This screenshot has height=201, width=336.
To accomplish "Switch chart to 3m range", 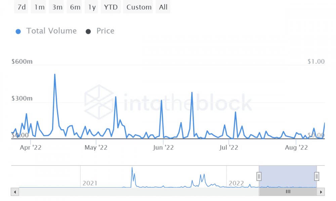I will pos(56,7).
